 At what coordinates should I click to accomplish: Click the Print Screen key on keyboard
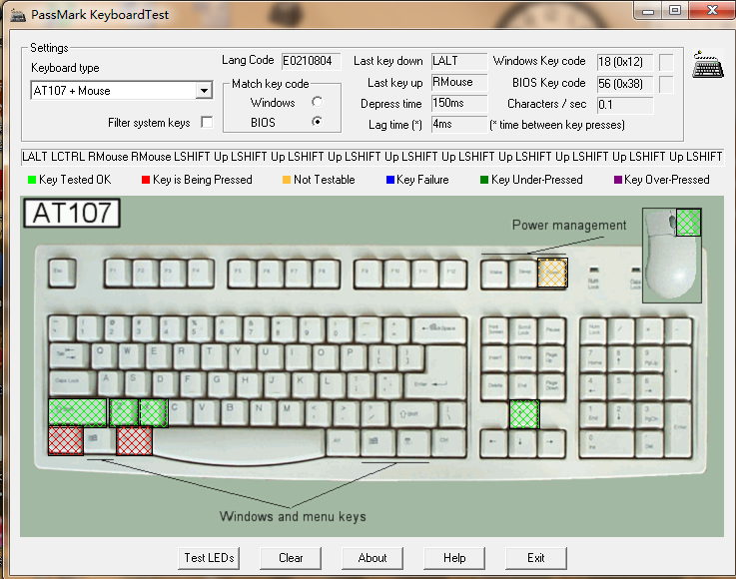pos(494,330)
